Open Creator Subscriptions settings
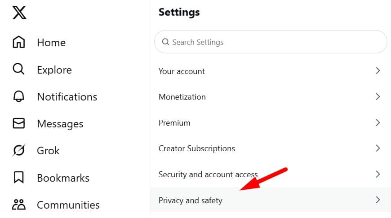 pos(270,148)
